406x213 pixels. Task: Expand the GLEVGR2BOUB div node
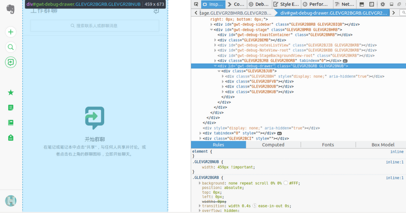click(x=223, y=87)
